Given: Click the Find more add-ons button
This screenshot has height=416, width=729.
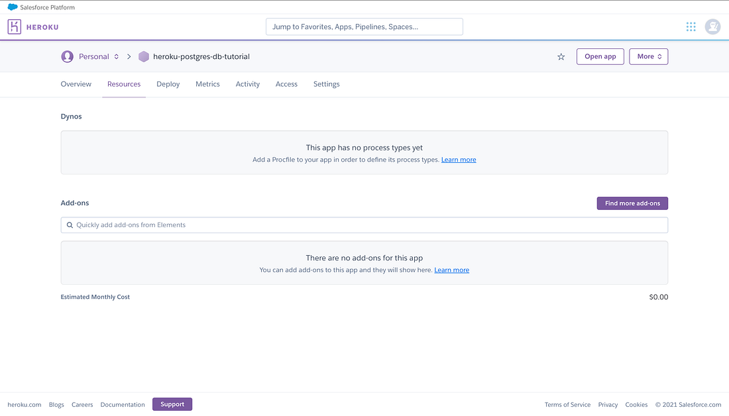Looking at the screenshot, I should (x=632, y=203).
